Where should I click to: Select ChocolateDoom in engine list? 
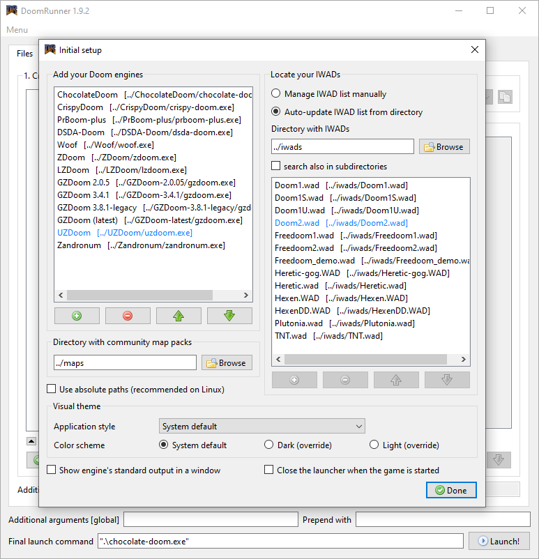(x=153, y=95)
